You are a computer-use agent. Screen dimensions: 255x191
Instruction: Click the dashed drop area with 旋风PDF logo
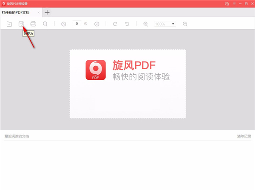127,84
